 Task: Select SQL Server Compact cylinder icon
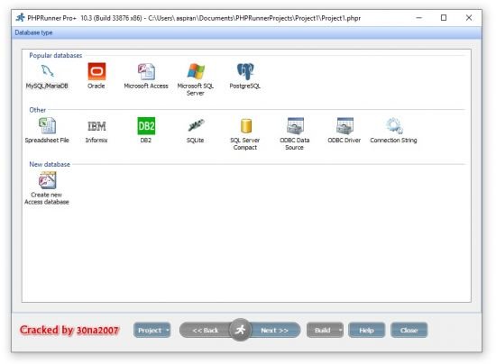pos(246,126)
